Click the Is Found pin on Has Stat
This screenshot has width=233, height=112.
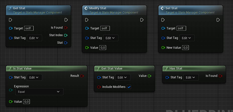(220, 76)
